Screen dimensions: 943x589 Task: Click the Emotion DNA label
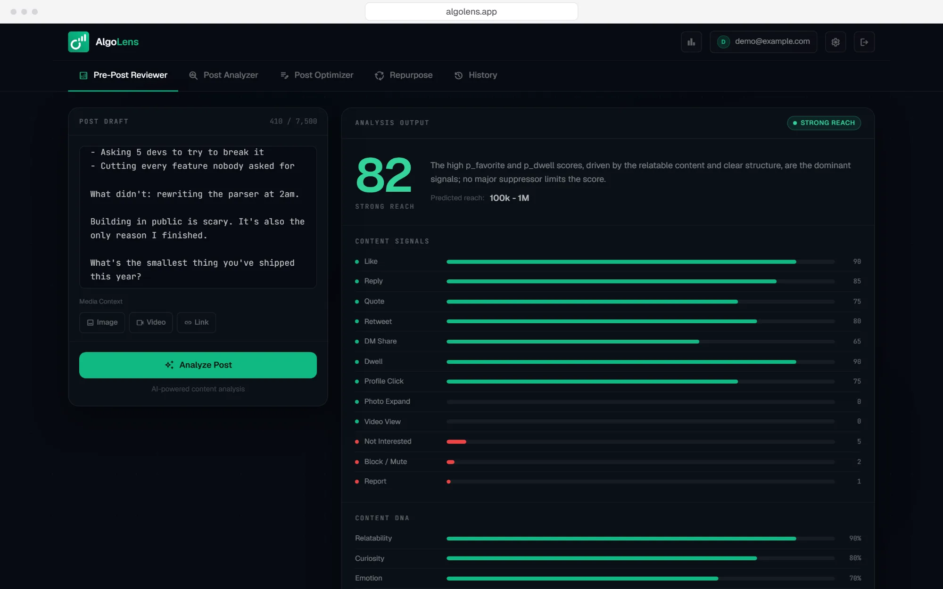point(369,578)
